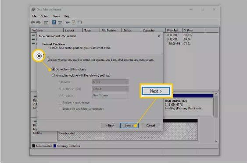This screenshot has height=164, width=247.
Task: Maximize the Disk Management window
Action: coord(202,10)
